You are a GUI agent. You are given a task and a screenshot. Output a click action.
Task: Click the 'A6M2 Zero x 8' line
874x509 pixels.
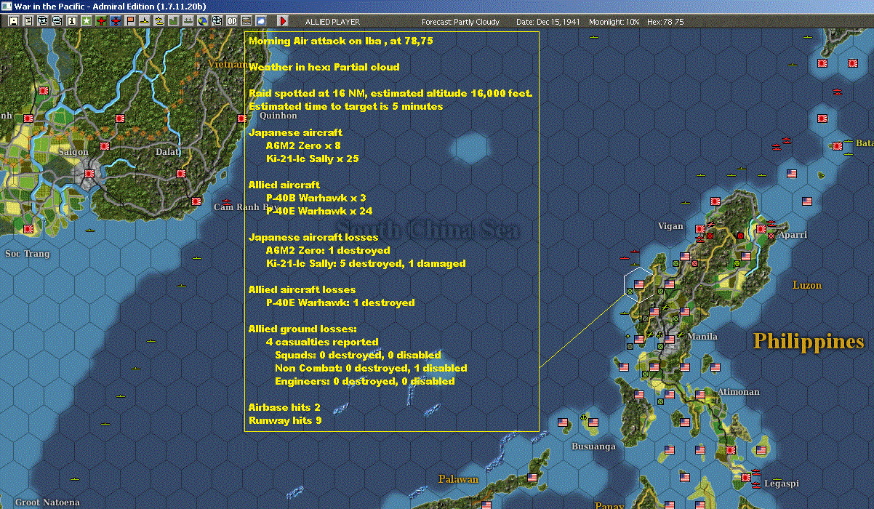click(x=303, y=145)
